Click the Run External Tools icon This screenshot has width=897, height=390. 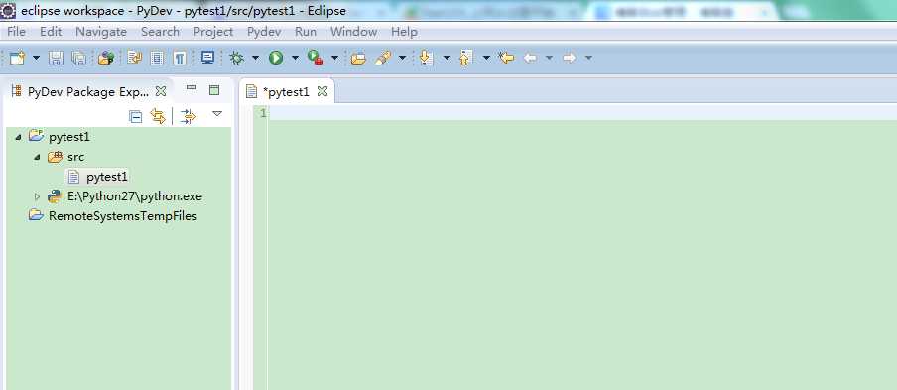click(x=316, y=58)
